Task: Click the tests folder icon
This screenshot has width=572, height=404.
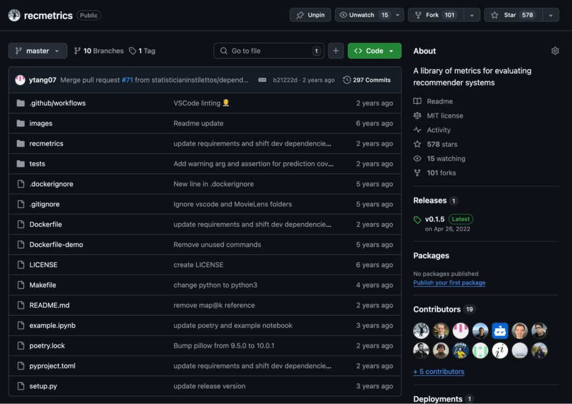Action: coord(21,164)
